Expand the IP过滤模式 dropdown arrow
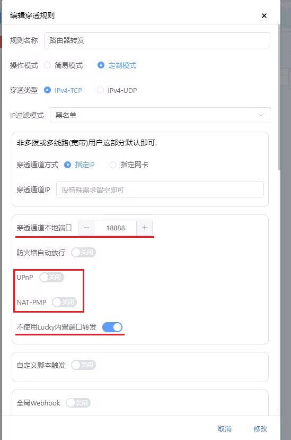This screenshot has width=291, height=440. coord(261,115)
